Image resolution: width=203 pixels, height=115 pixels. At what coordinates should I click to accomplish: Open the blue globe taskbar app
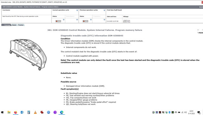49,112
